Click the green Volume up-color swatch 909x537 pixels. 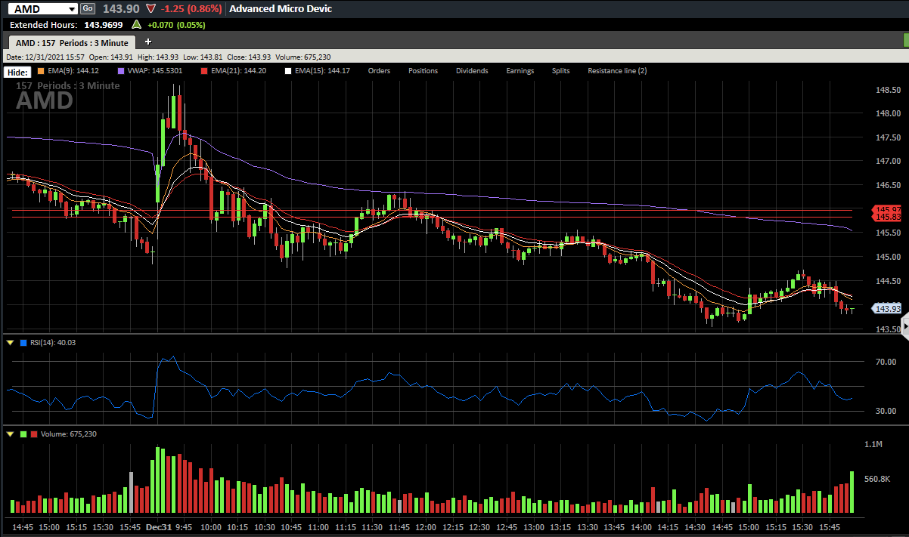[23, 434]
